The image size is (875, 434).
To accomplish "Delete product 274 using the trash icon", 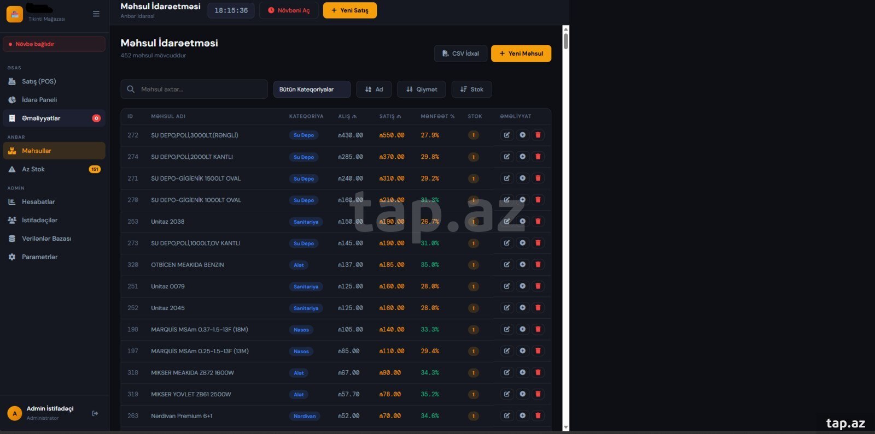I will pyautogui.click(x=538, y=157).
